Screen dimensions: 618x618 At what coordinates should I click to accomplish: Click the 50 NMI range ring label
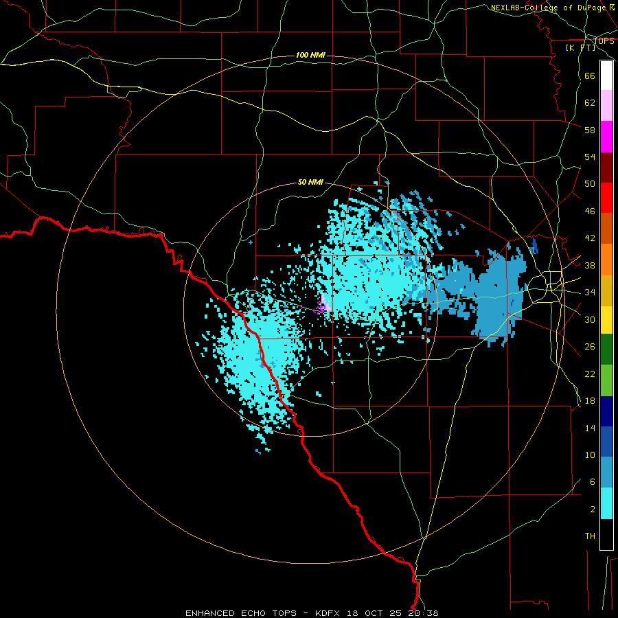(x=310, y=182)
